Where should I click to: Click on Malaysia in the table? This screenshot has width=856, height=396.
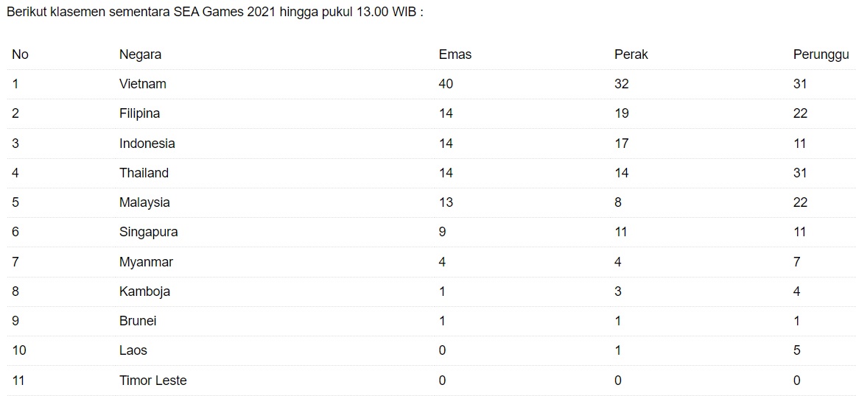(144, 202)
